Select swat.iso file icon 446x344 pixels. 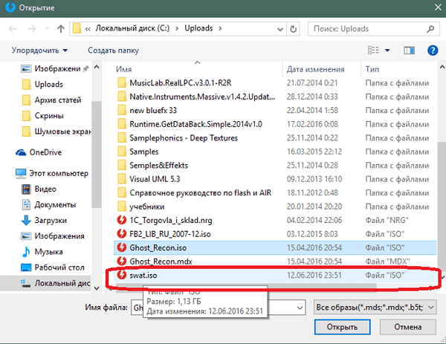tap(122, 275)
